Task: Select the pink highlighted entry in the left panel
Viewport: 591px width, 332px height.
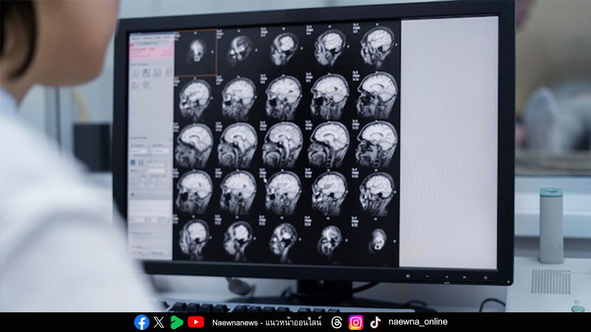Action: point(151,51)
